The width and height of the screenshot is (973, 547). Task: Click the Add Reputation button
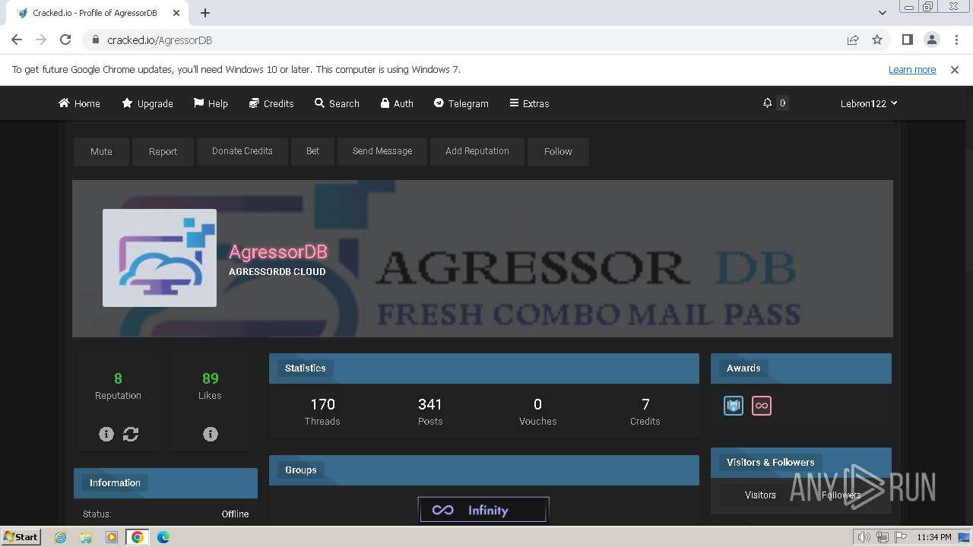pos(477,151)
